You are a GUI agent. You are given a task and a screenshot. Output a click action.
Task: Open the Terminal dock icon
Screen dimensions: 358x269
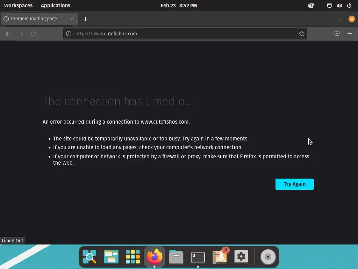[198, 257]
